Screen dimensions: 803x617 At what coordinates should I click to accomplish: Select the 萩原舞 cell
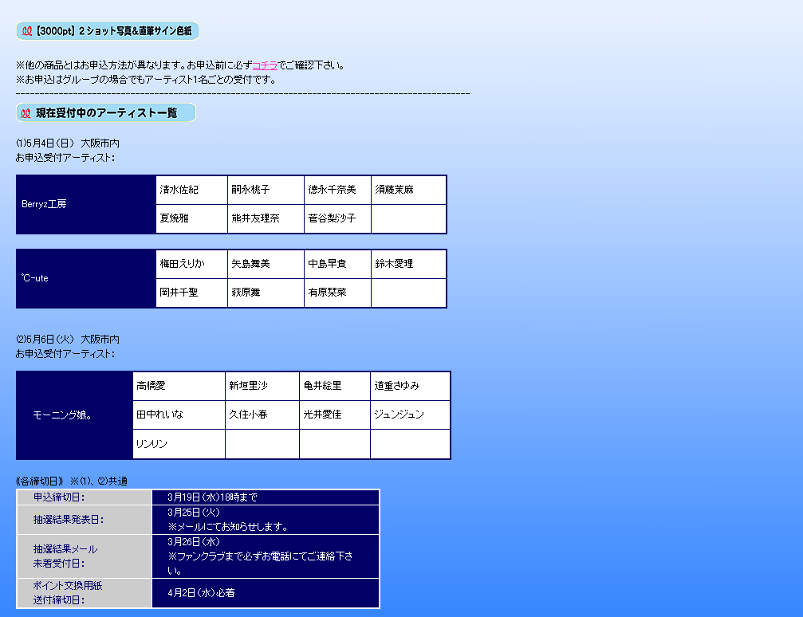click(266, 293)
